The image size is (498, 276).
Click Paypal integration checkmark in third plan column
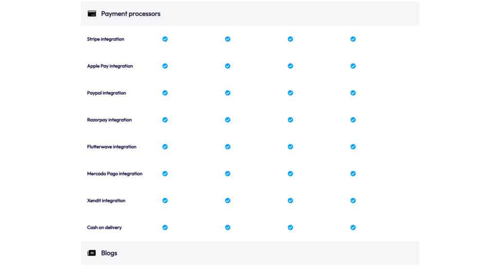[x=290, y=93]
